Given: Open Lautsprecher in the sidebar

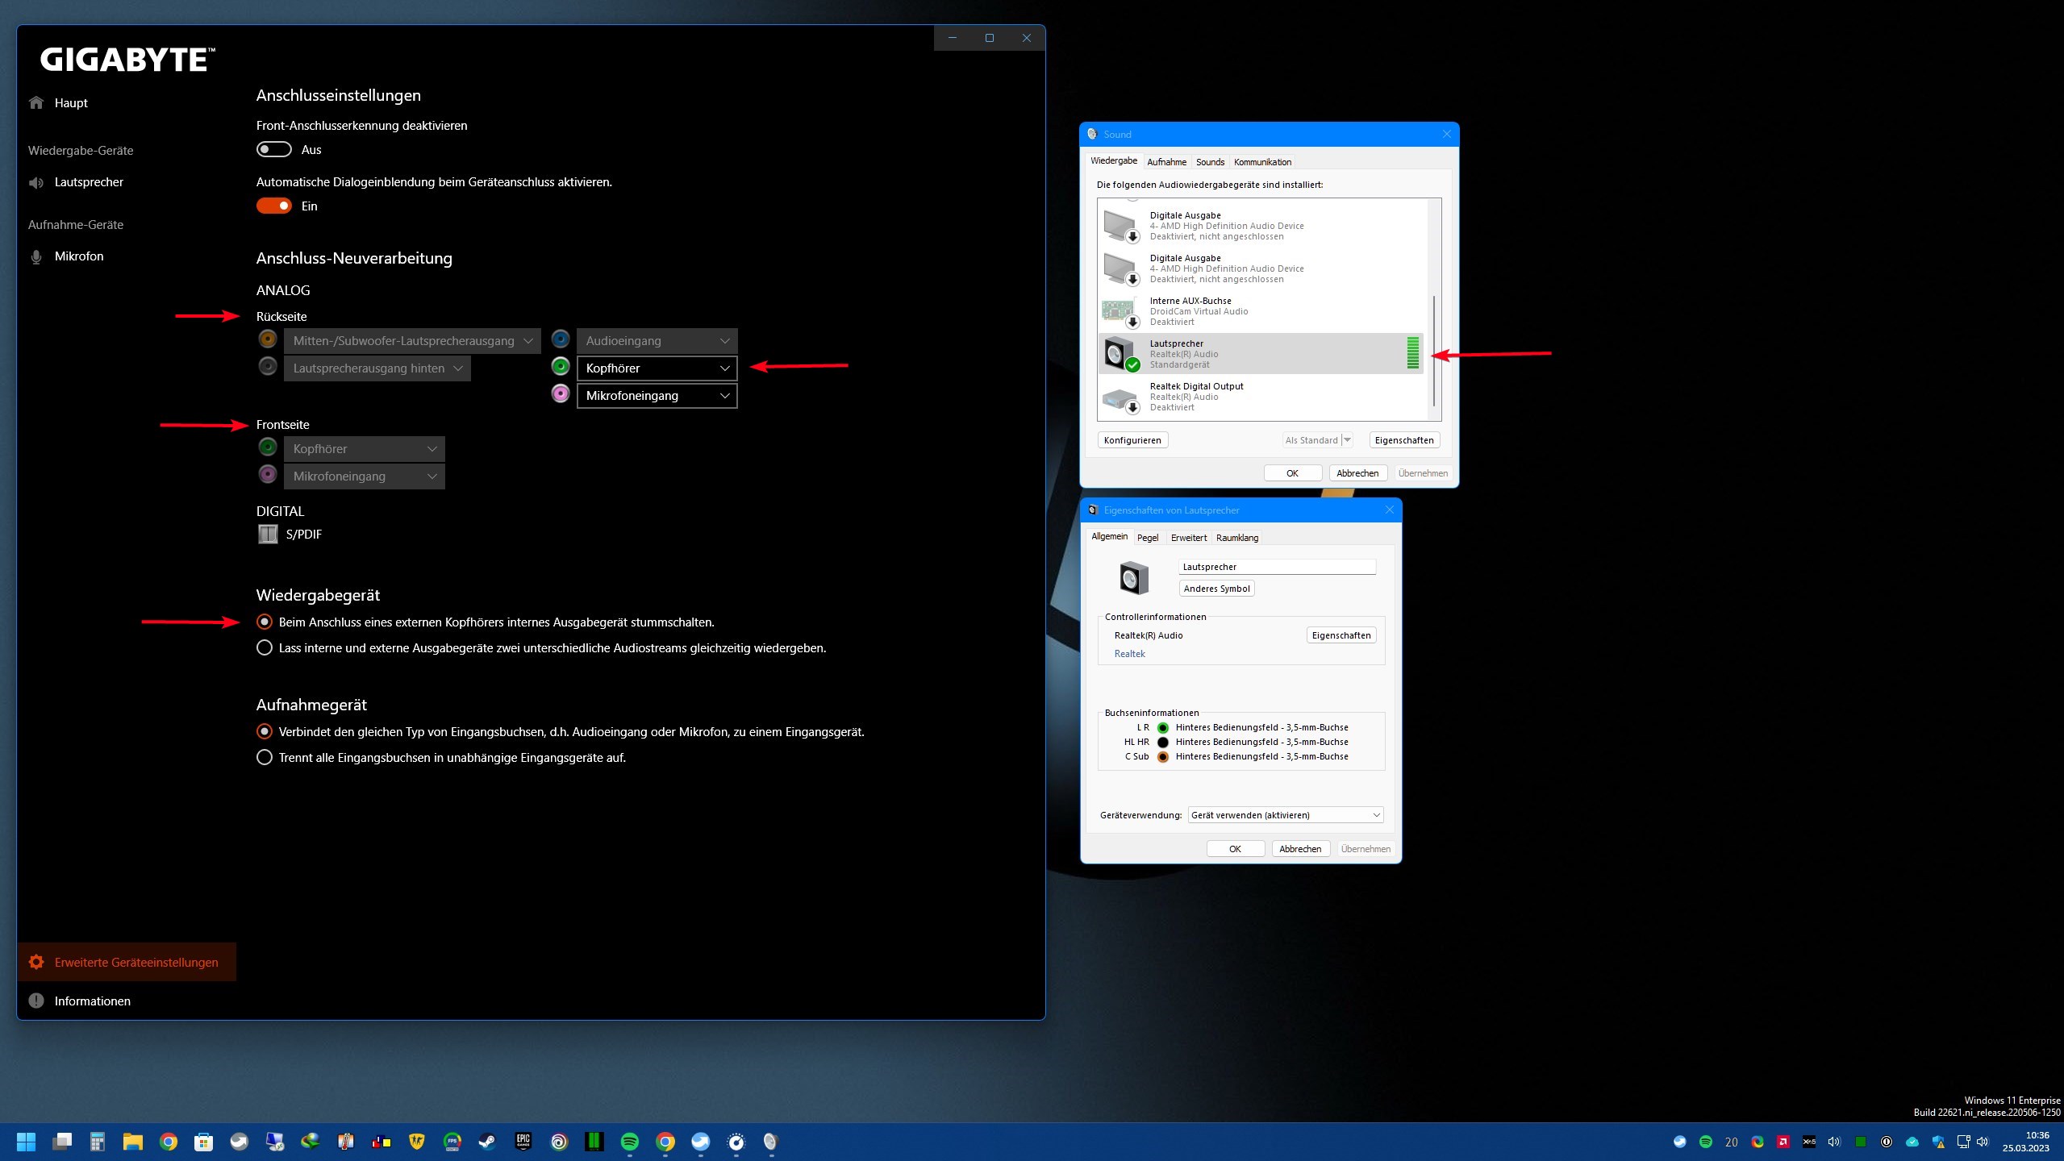Looking at the screenshot, I should point(89,182).
